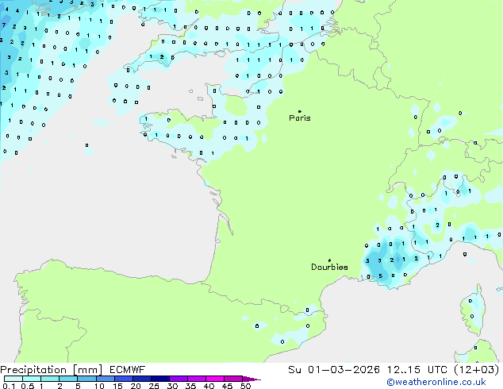Click the Su 01-03-2026 date text

334,370
